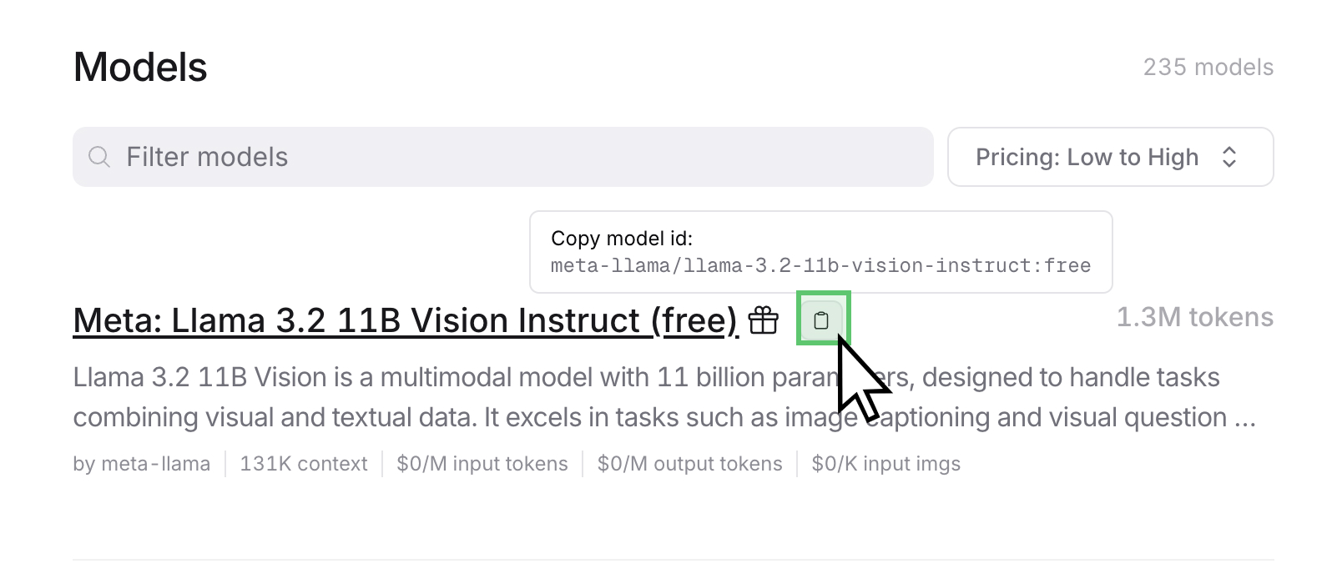Click the gift icon beside the model title
This screenshot has height=574, width=1337.
coord(763,320)
